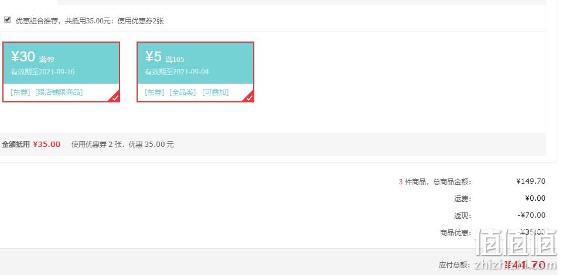
Task: Click the 有效期至2021-09-04 text
Action: coord(177,71)
